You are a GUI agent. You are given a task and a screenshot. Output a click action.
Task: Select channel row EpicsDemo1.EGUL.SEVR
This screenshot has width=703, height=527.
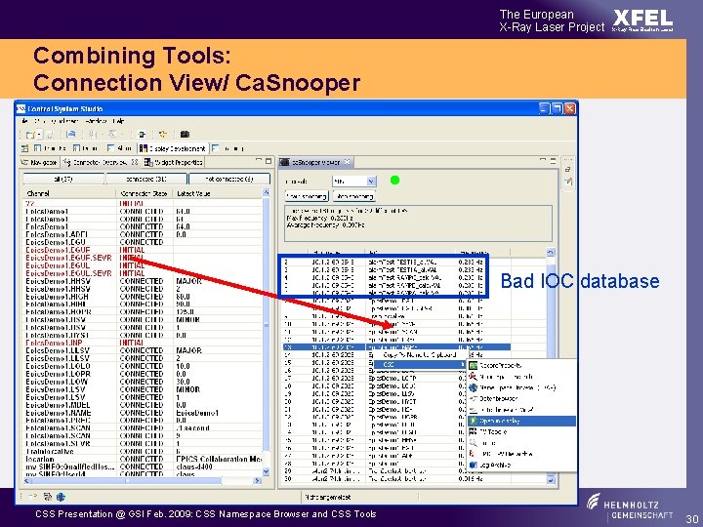143,273
